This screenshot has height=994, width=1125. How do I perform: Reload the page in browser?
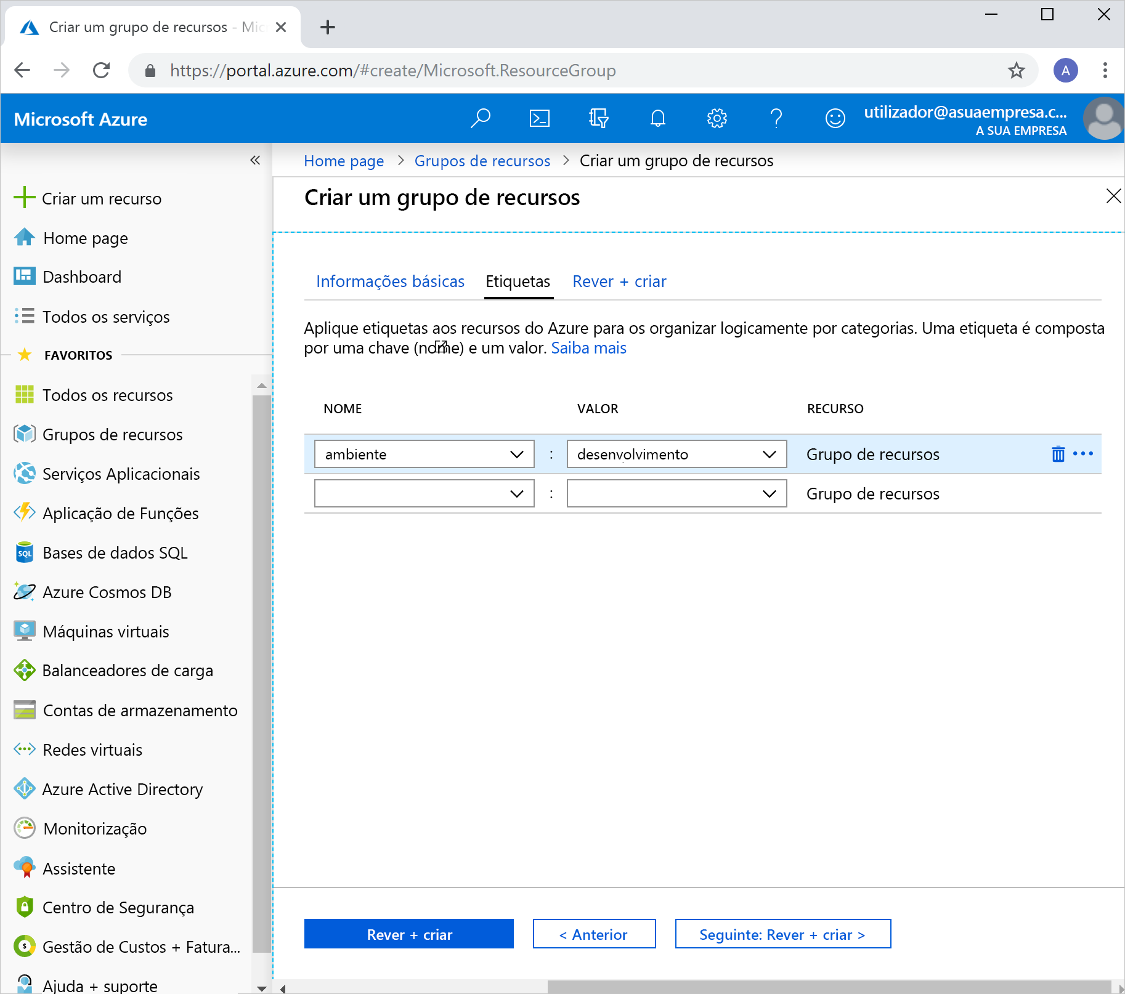click(x=101, y=70)
